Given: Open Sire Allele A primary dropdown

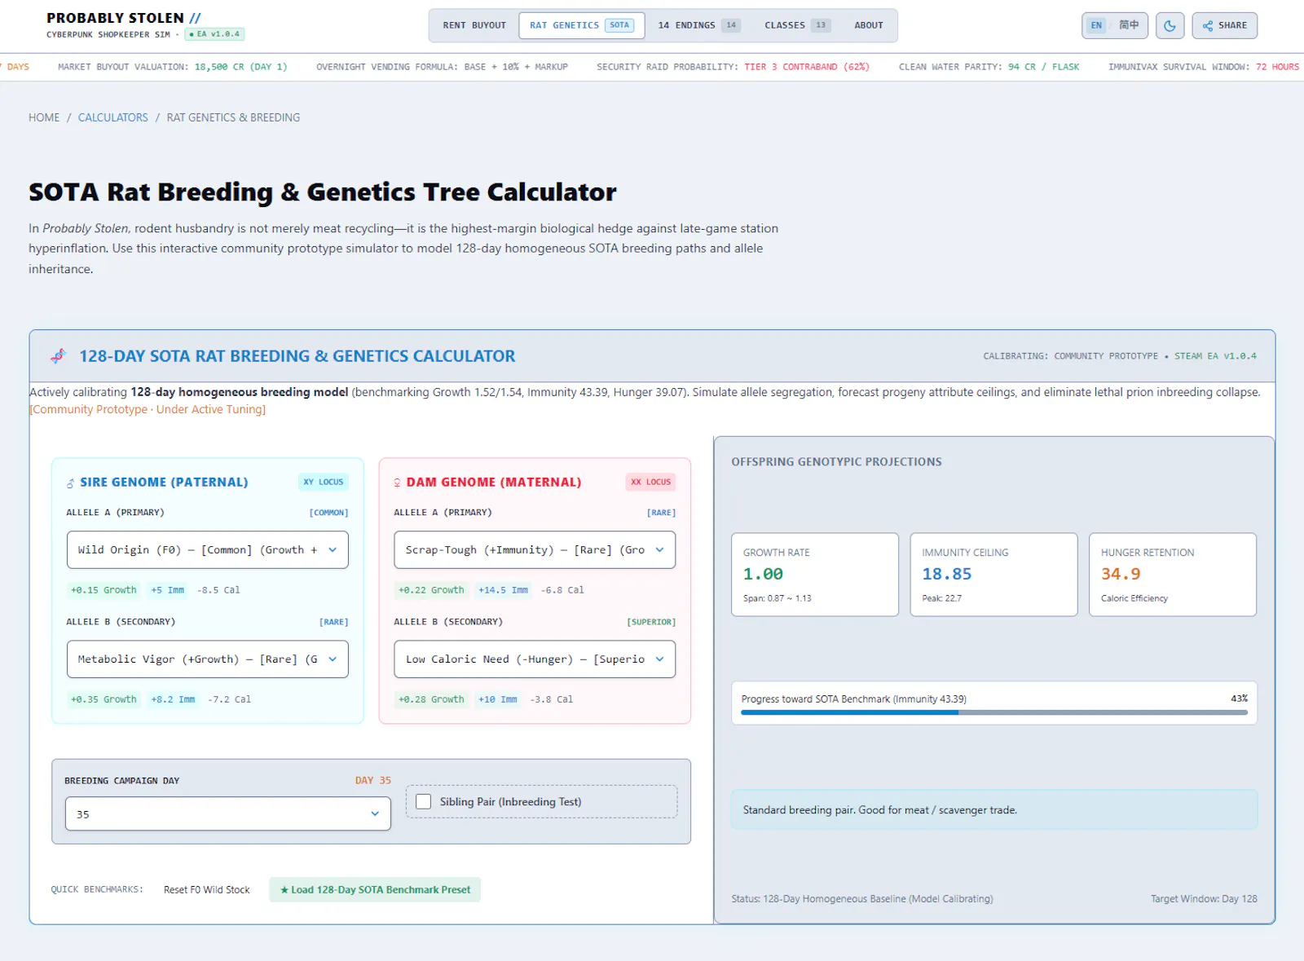Looking at the screenshot, I should (208, 550).
